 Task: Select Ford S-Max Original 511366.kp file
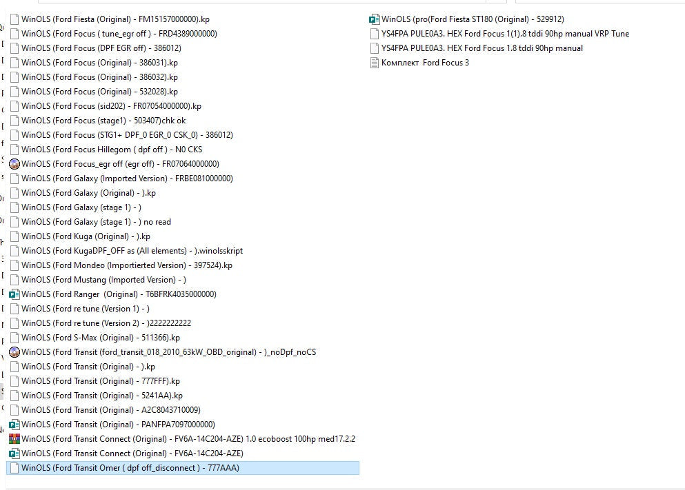pyautogui.click(x=101, y=338)
